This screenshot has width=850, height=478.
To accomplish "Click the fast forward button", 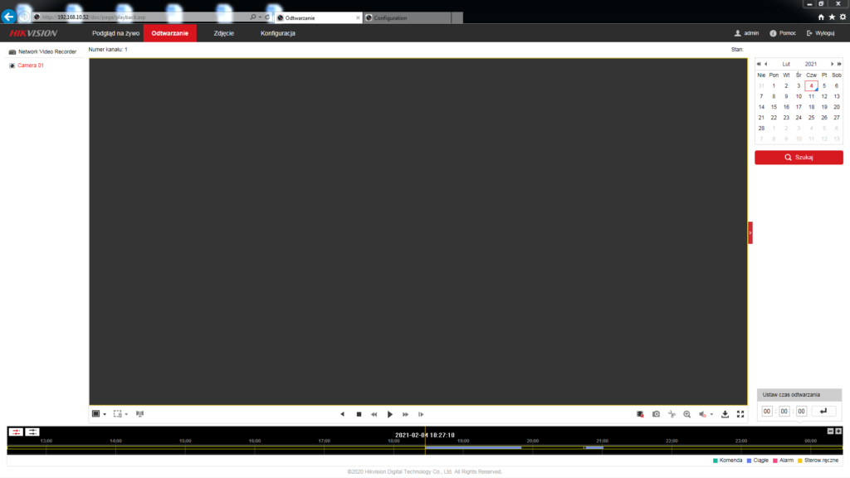I will click(x=406, y=413).
